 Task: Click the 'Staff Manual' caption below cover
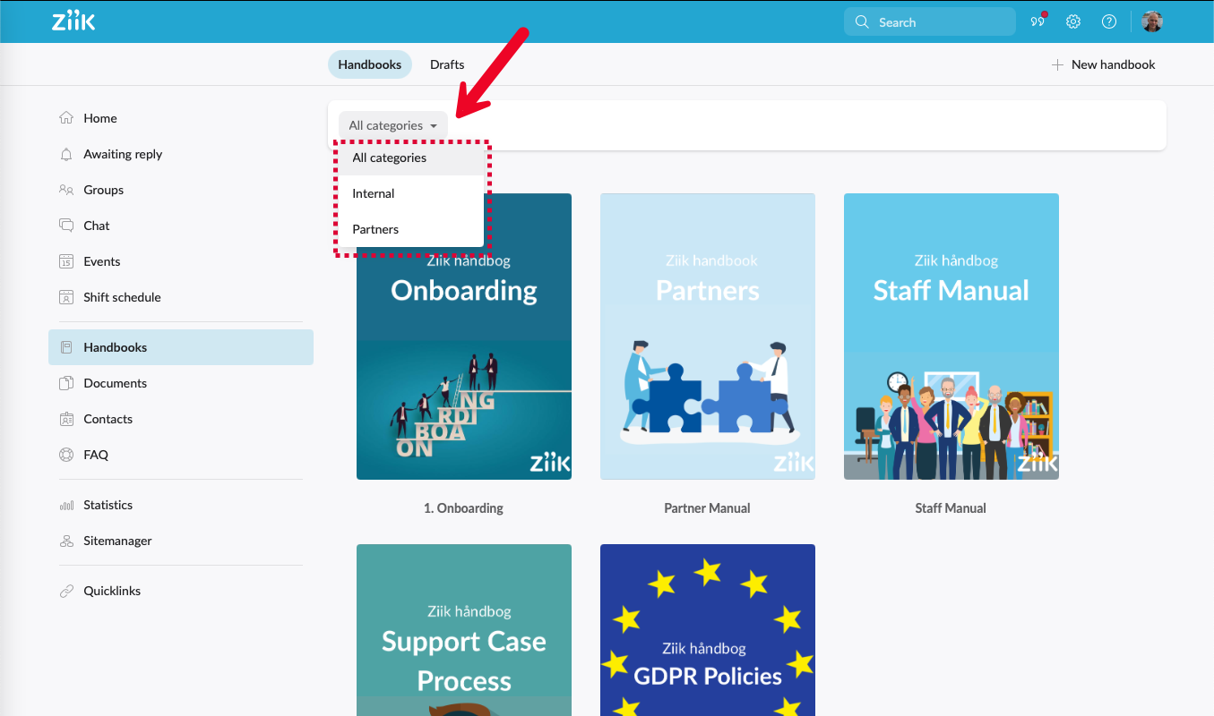click(951, 508)
